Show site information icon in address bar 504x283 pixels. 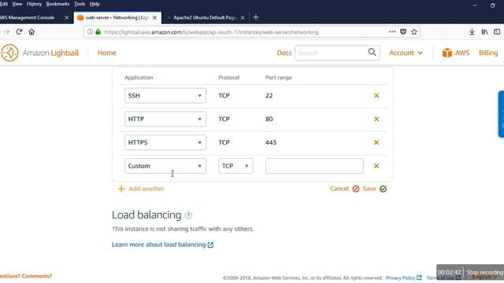coord(90,31)
